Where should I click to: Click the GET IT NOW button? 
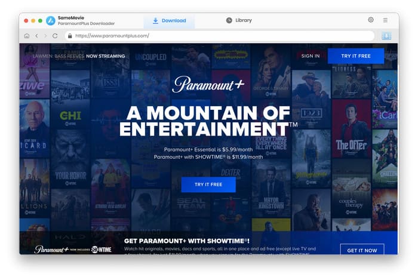tap(362, 250)
